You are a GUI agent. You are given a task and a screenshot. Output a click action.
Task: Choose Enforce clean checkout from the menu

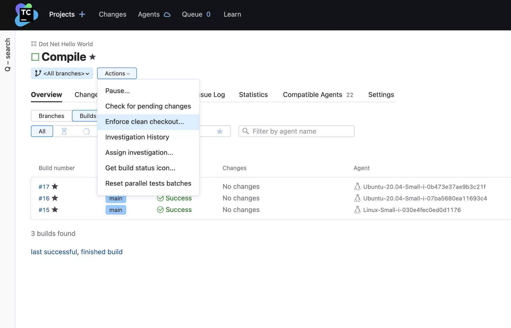(x=145, y=122)
